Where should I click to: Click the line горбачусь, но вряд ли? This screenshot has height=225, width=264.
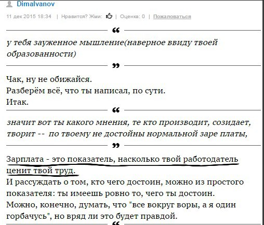pyautogui.click(x=92, y=216)
